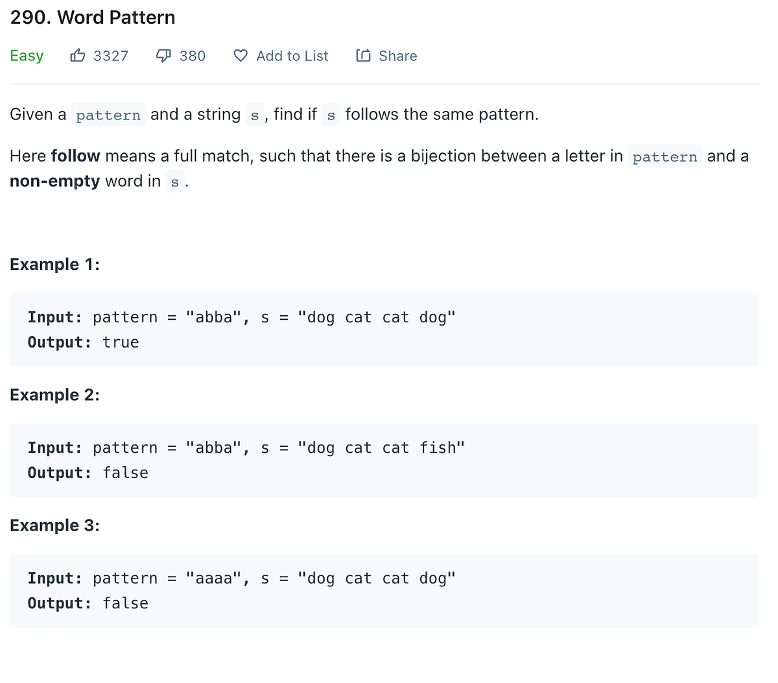778x683 pixels.
Task: Click the share box icon at top right
Action: [364, 56]
